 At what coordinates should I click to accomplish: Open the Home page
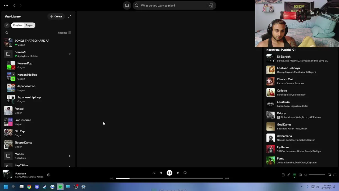pos(127,5)
